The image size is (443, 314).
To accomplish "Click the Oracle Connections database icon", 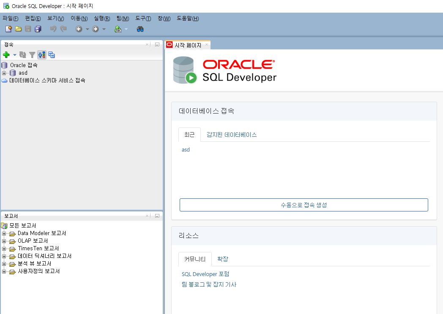I will tap(4, 65).
